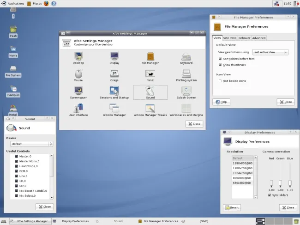Viewport: 300px width, 225px height.
Task: Open the help icon in top panel
Action: pyautogui.click(x=54, y=3)
